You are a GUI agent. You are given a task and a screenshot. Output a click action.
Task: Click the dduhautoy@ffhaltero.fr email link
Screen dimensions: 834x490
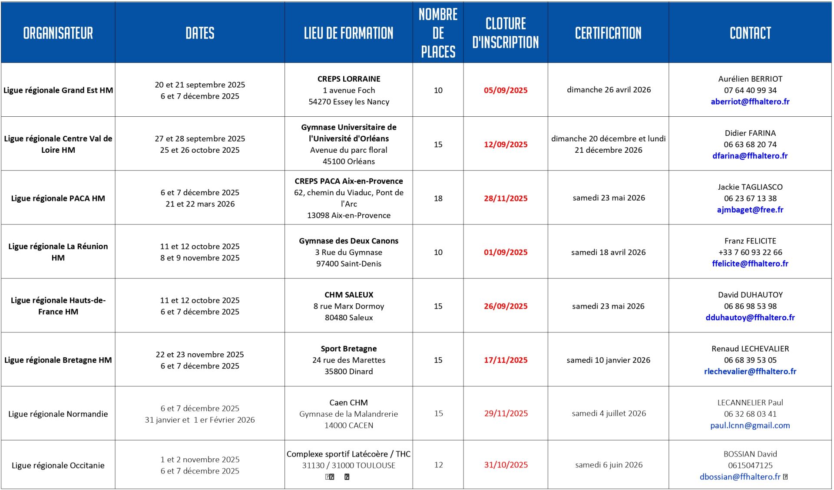coord(750,317)
